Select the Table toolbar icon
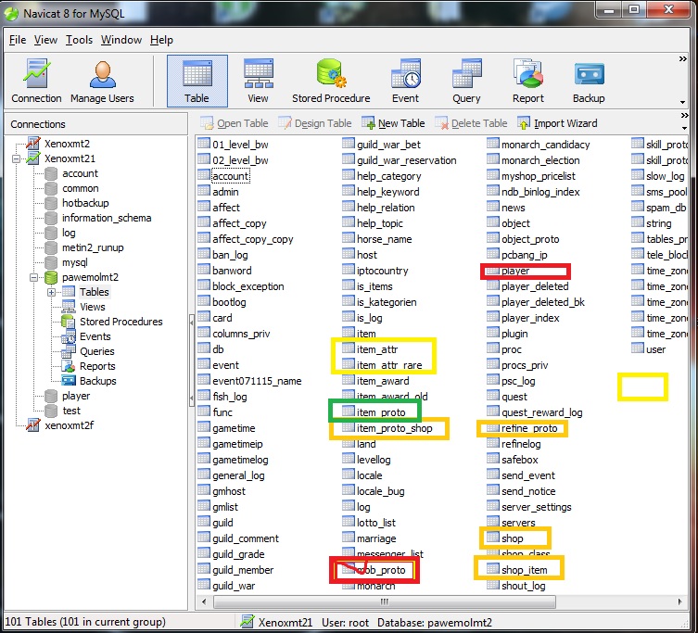698x633 pixels. click(x=197, y=81)
